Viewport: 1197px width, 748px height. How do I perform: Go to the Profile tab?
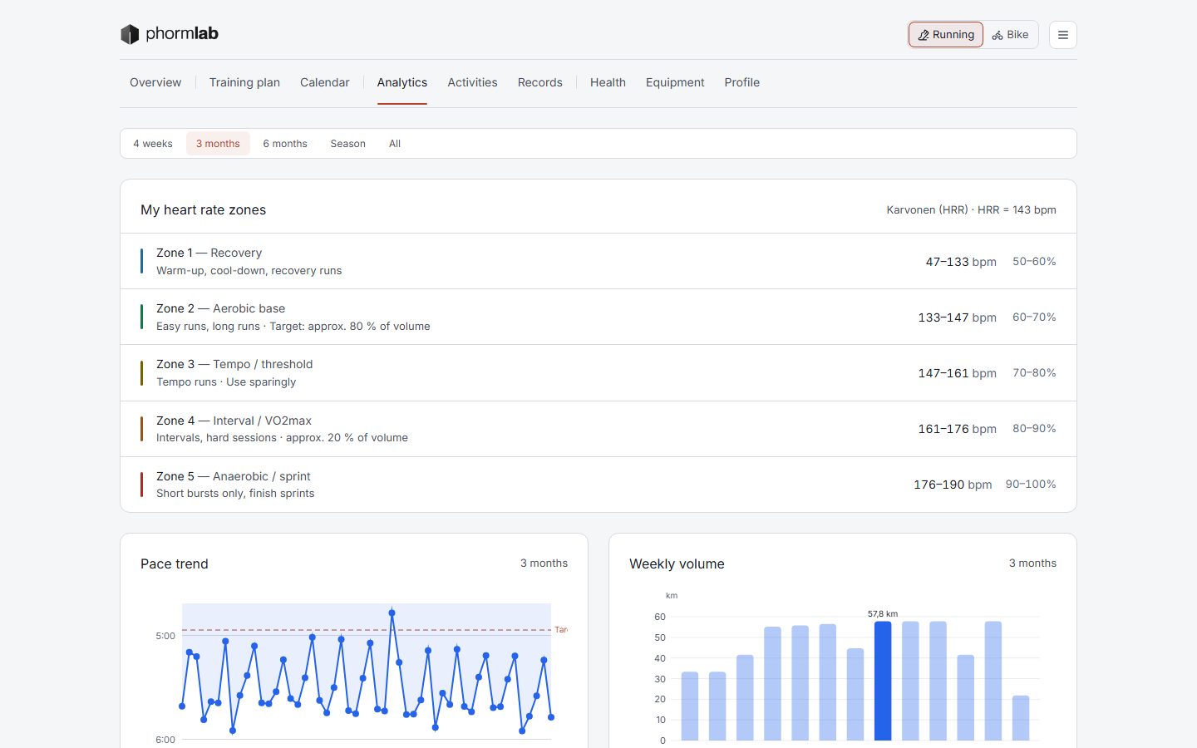coord(741,82)
